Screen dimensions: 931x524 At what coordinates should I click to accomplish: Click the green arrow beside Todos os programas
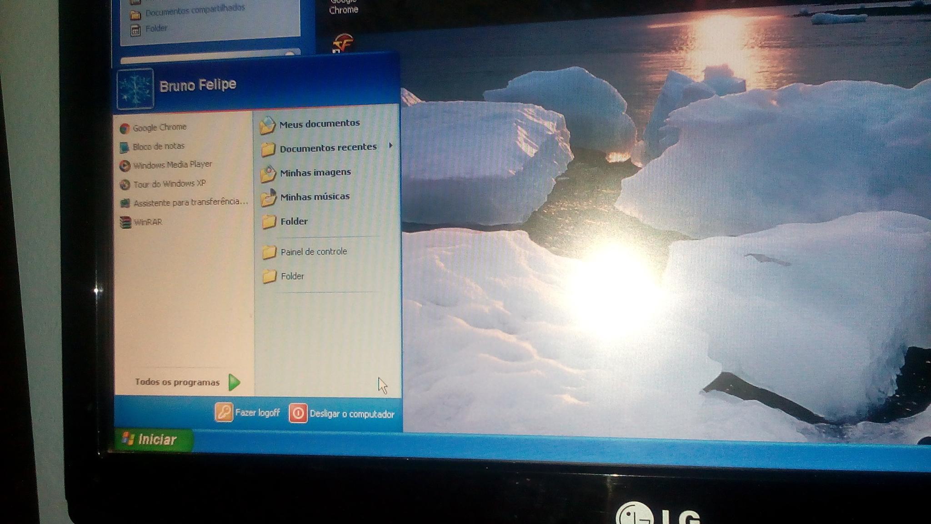(x=234, y=383)
